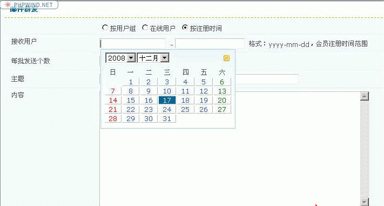Screen dimensions: 384x206
Task: Pick day 15 in the calendar
Action: tap(131, 100)
